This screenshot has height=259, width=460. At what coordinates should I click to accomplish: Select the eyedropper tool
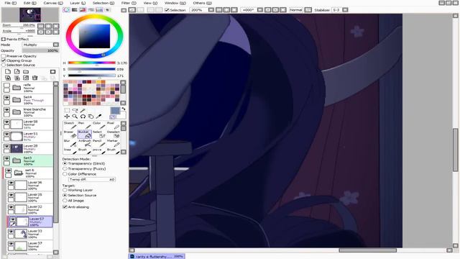99,117
